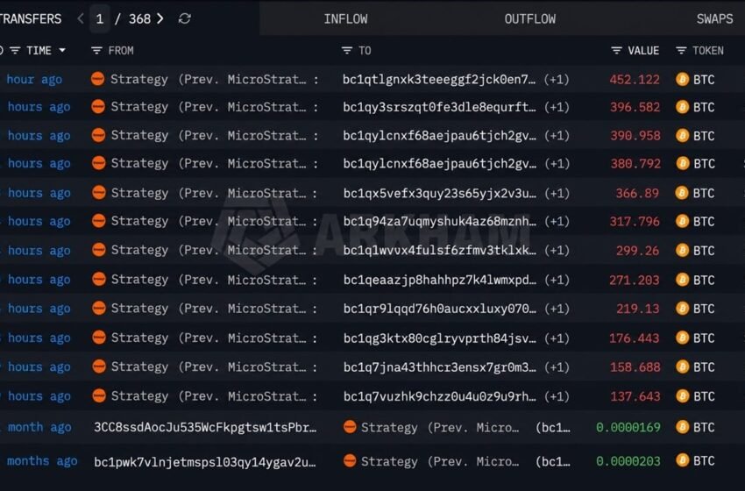
Task: Open address bc1q7jna43thhcr3ensx7gr0m3…
Action: coord(439,367)
